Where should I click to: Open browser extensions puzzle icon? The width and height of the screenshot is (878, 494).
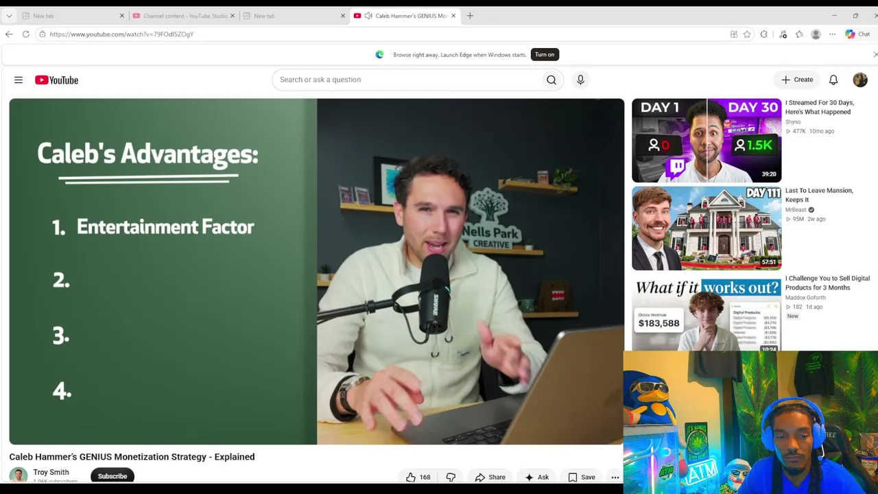click(763, 34)
